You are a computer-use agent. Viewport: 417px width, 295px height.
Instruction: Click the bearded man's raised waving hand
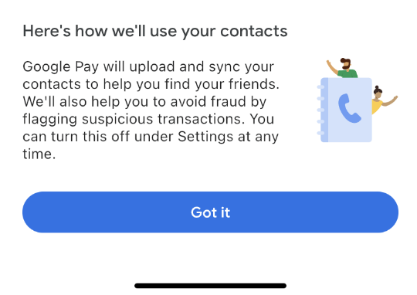pyautogui.click(x=329, y=64)
